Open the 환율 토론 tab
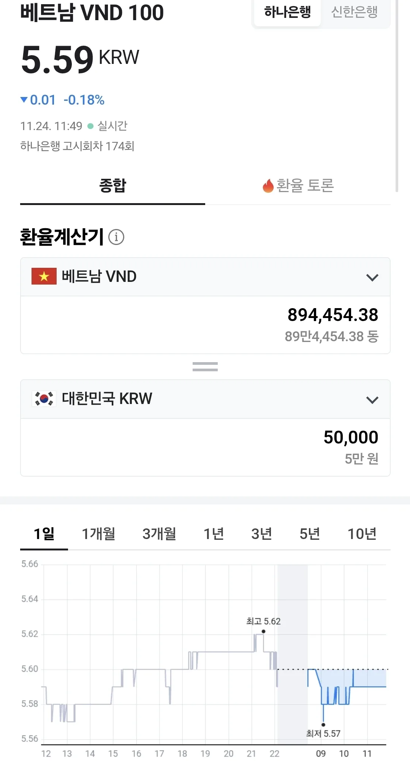 (298, 186)
